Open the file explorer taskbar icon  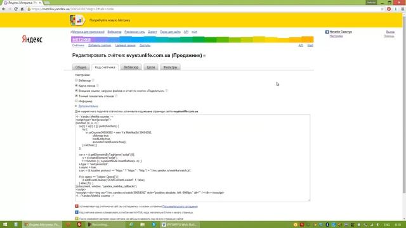pos(142,224)
